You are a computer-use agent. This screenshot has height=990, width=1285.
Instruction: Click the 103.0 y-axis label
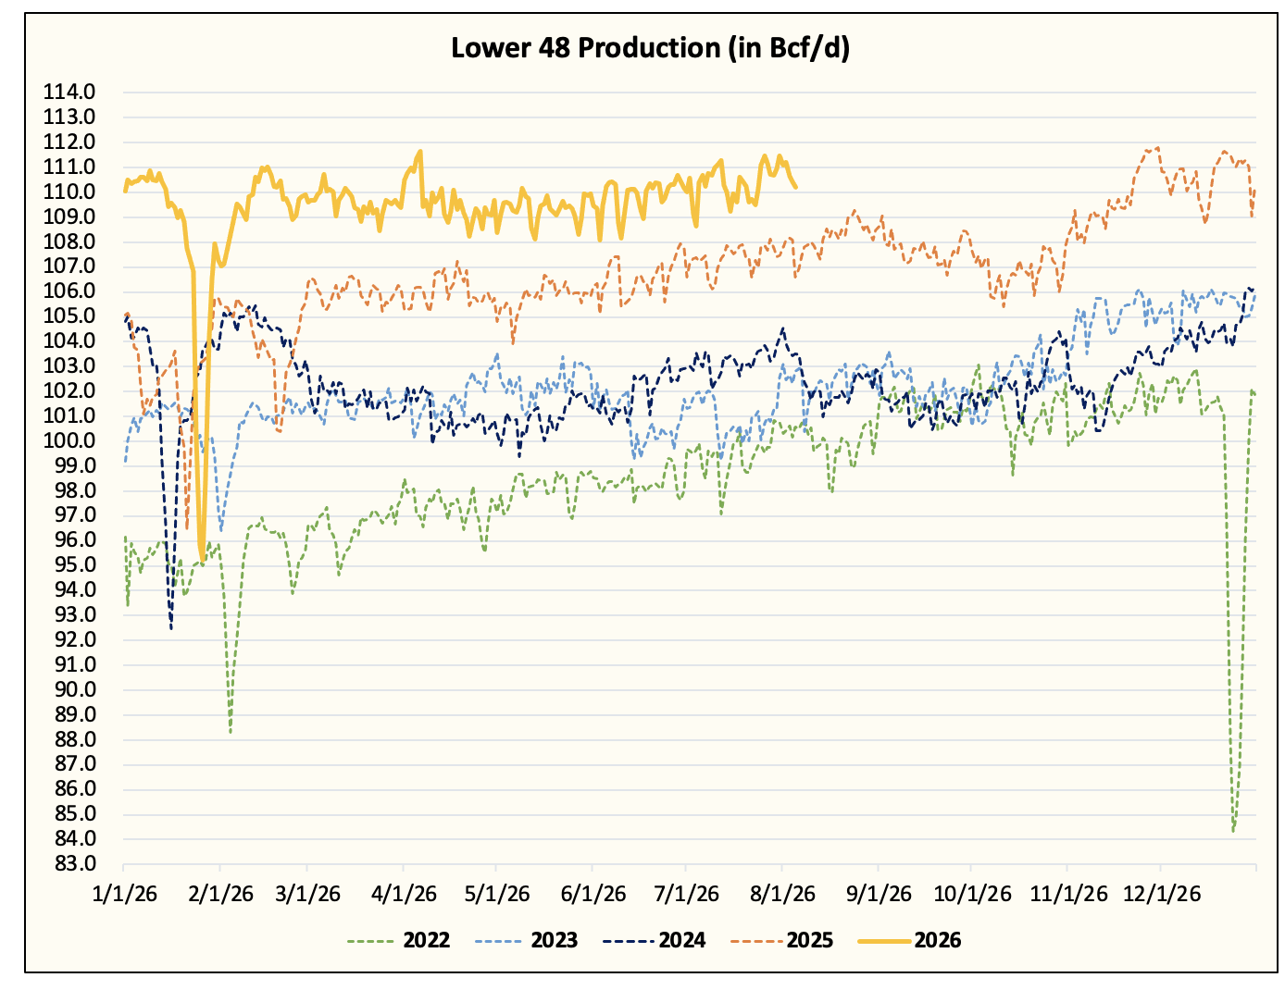(69, 366)
